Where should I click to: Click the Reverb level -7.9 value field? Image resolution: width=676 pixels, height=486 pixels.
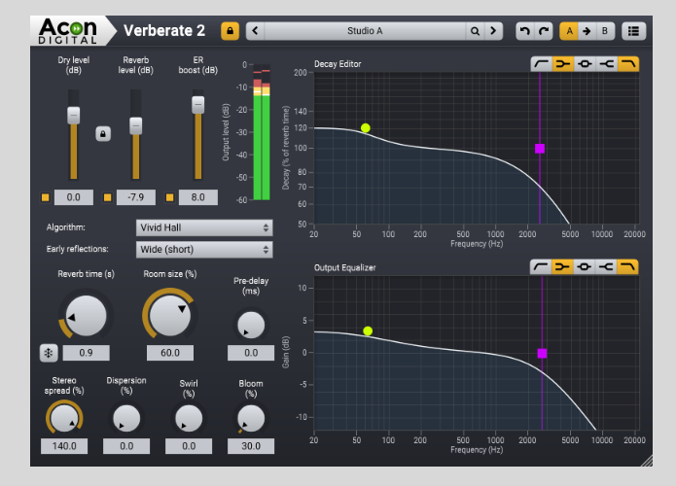[136, 197]
